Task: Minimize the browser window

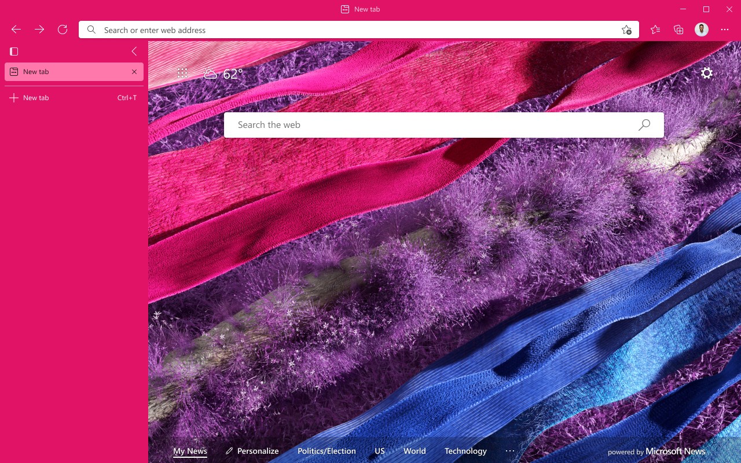Action: (683, 9)
